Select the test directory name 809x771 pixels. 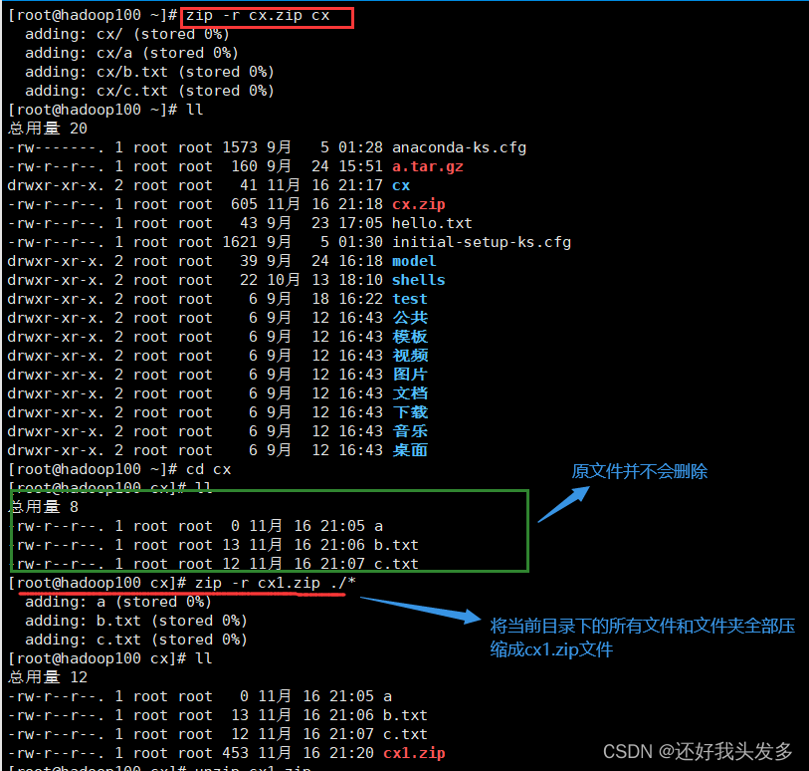click(410, 299)
